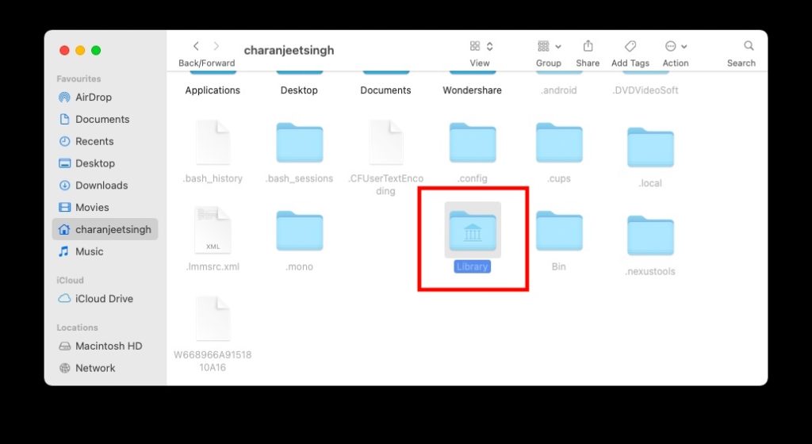The height and width of the screenshot is (444, 812).
Task: Minimize the Finder window
Action: (80, 50)
